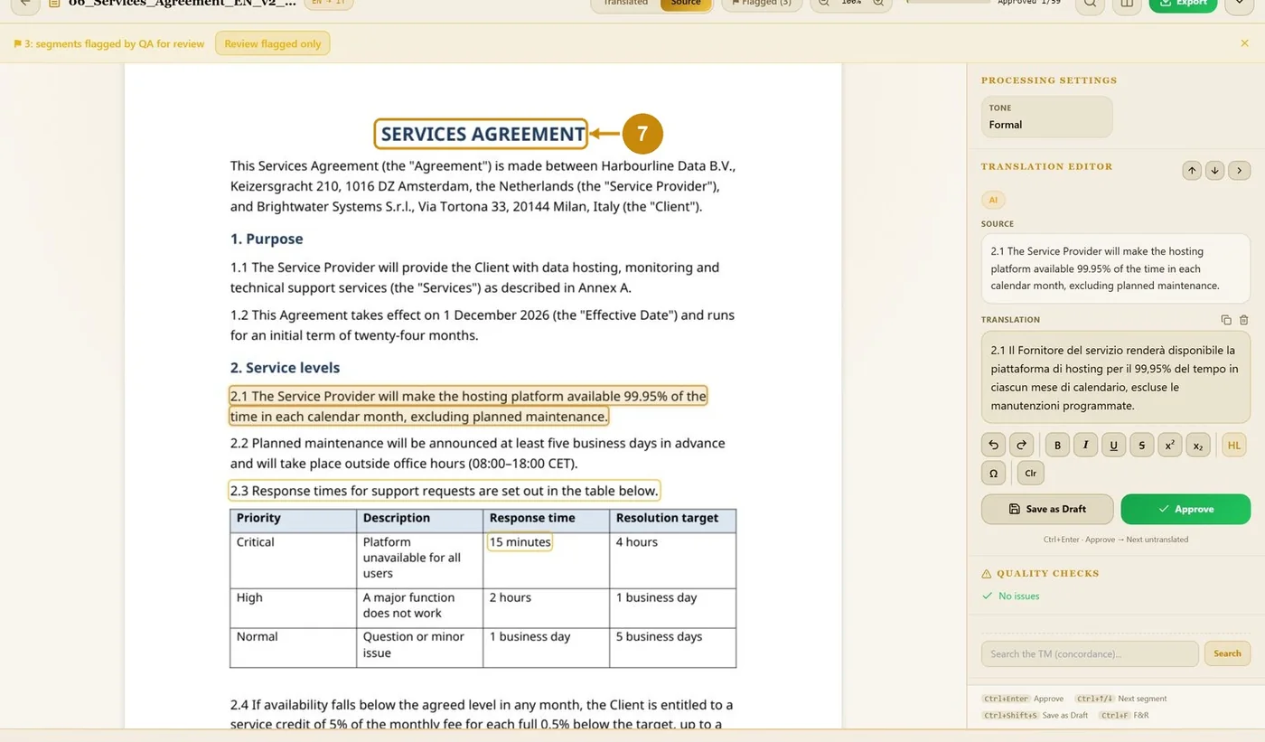Image resolution: width=1265 pixels, height=742 pixels.
Task: Delete the translation with trash icon
Action: (x=1244, y=320)
